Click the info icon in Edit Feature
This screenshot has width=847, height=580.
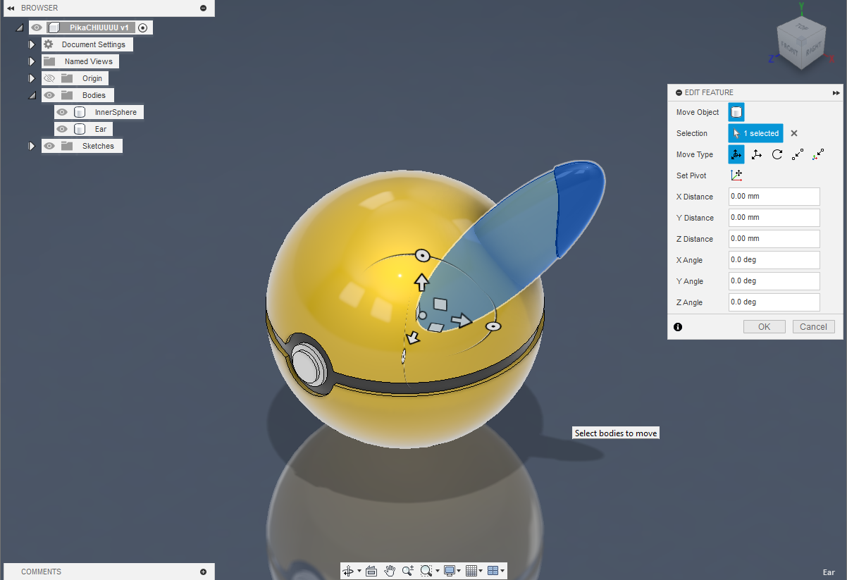click(678, 327)
